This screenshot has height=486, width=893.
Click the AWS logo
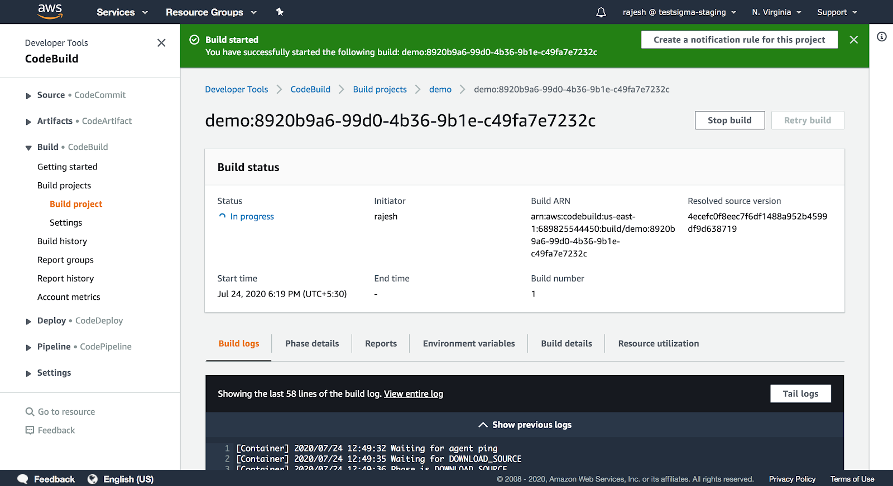(50, 12)
